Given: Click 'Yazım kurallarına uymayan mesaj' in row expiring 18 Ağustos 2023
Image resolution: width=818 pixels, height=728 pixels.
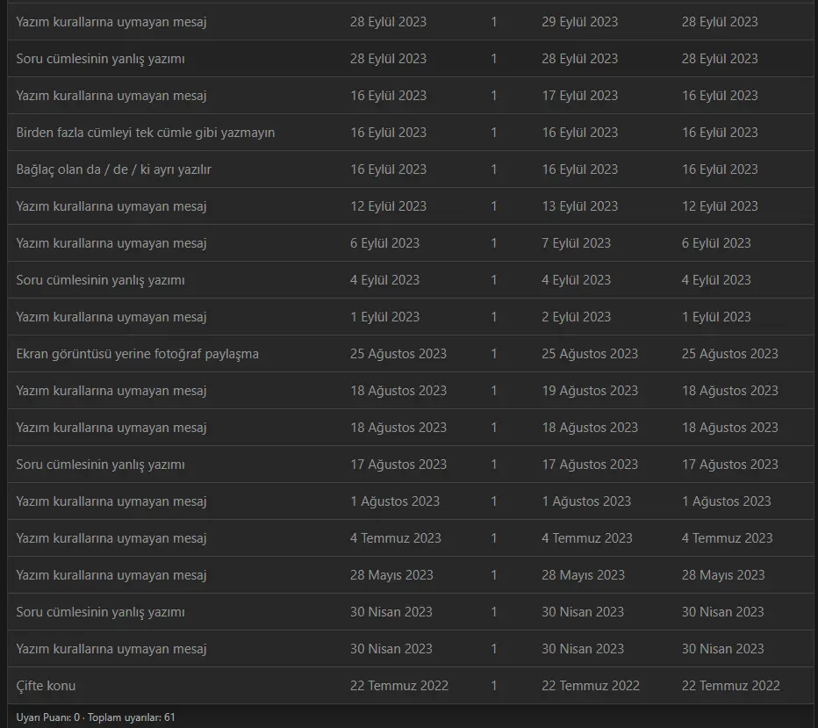Looking at the screenshot, I should coord(111,428).
